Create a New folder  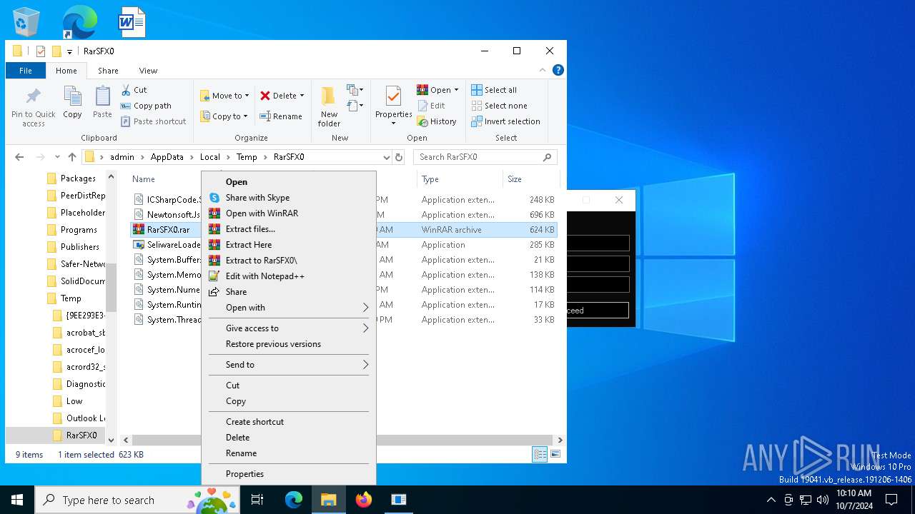point(329,106)
